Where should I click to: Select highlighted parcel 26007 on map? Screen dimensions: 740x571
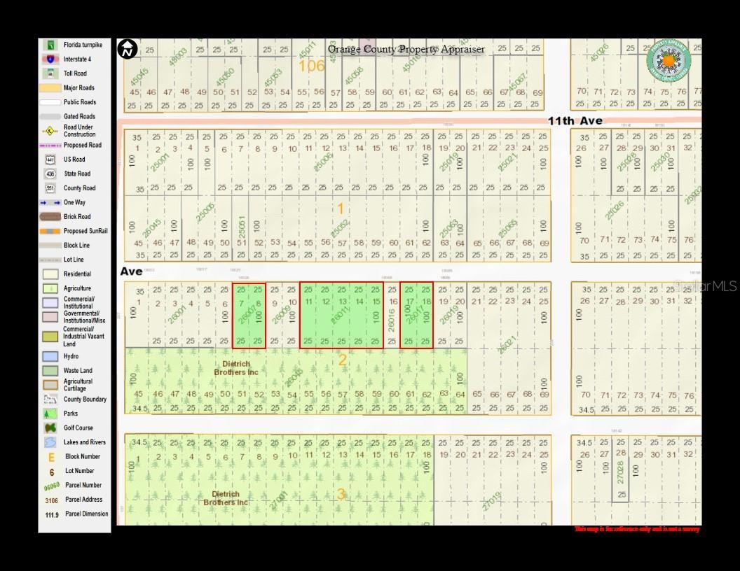click(249, 316)
